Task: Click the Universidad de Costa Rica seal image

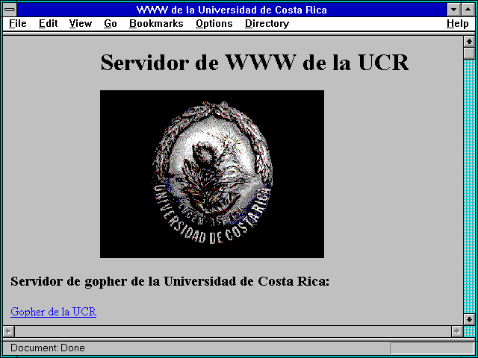Action: tap(212, 174)
